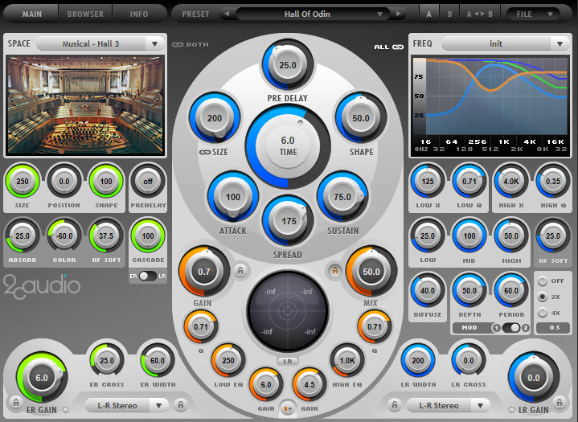This screenshot has height=422, width=578.
Task: Click the HIGH EQ knob showing 1.0K
Action: 346,360
